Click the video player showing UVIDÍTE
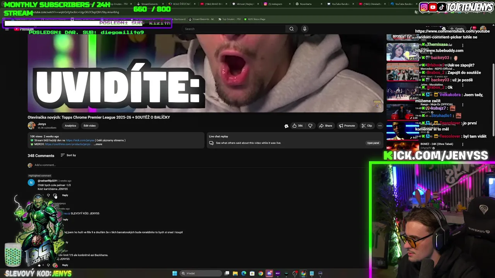 pyautogui.click(x=205, y=73)
